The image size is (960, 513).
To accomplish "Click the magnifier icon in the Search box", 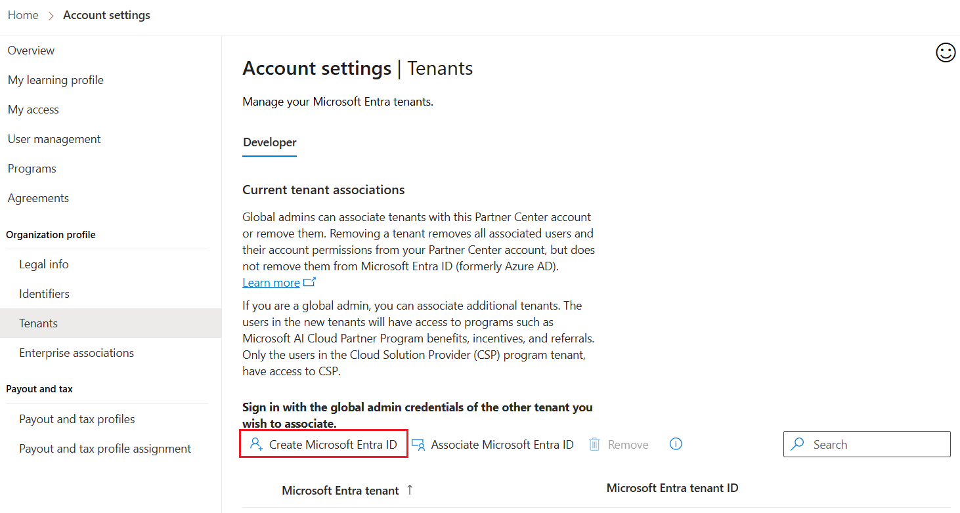I will click(x=797, y=444).
